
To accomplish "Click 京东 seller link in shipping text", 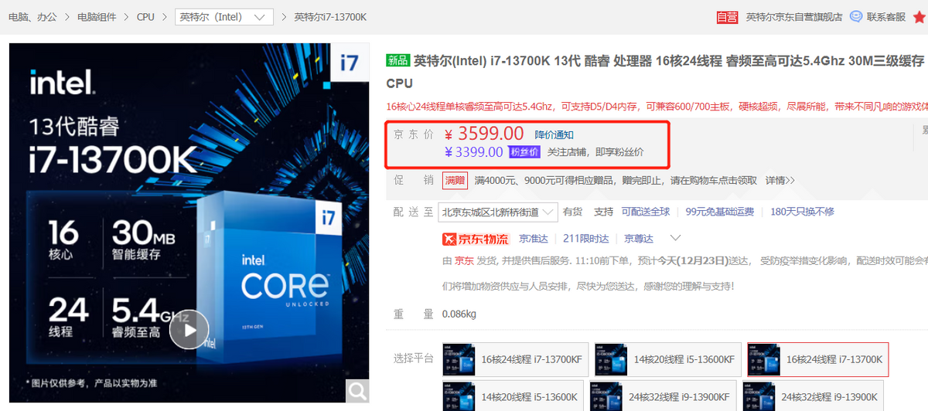I will [464, 261].
